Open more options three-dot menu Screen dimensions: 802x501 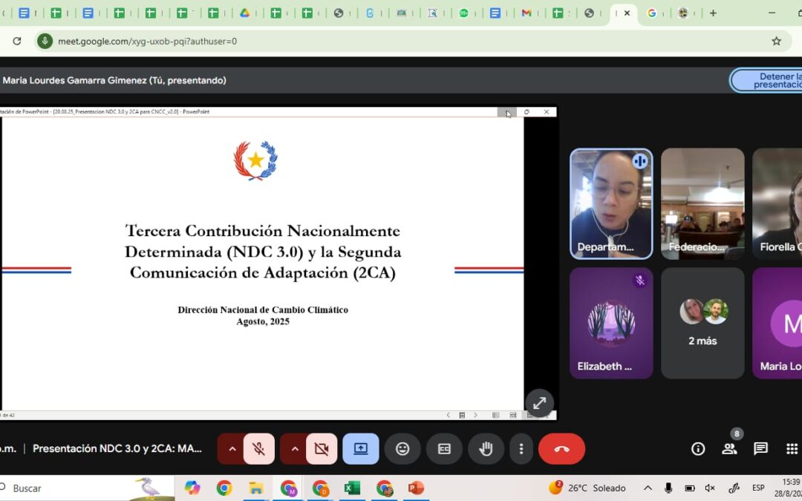[521, 449]
